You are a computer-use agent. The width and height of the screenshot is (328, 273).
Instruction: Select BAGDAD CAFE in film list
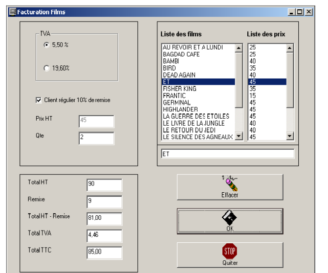198,54
